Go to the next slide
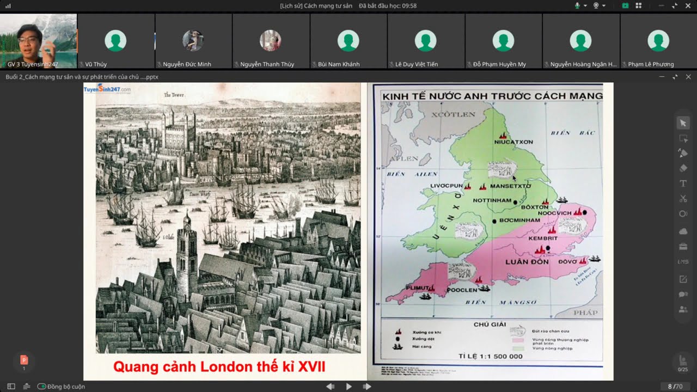This screenshot has height=392, width=697. pos(367,386)
